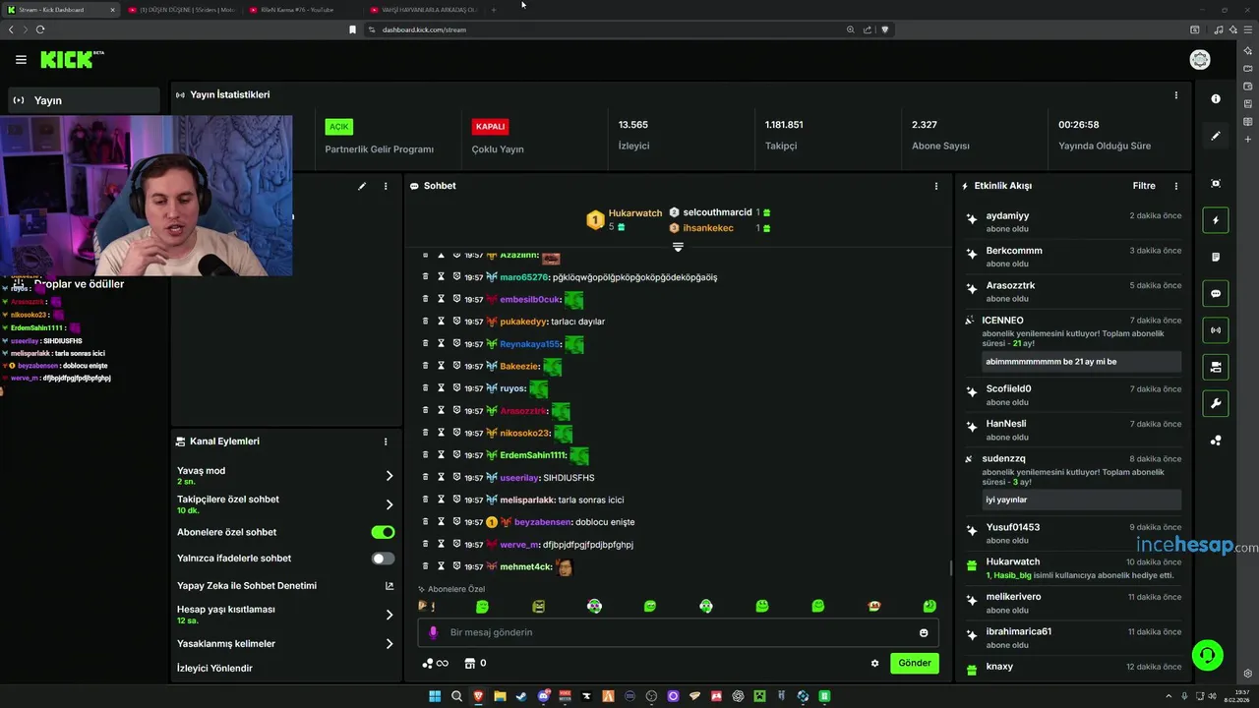This screenshot has width=1259, height=708.
Task: Open the emoji picker in message box
Action: pos(924,632)
